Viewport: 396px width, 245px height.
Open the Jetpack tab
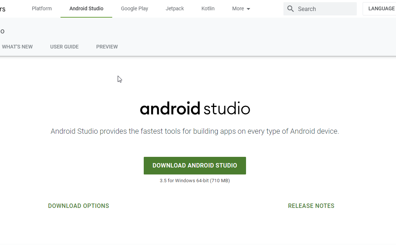click(175, 8)
